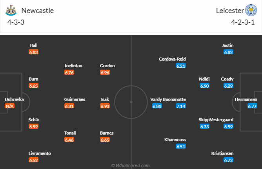The image size is (262, 169).
Task: Click Vardy's 6.80 rating badge
Action: click(157, 106)
